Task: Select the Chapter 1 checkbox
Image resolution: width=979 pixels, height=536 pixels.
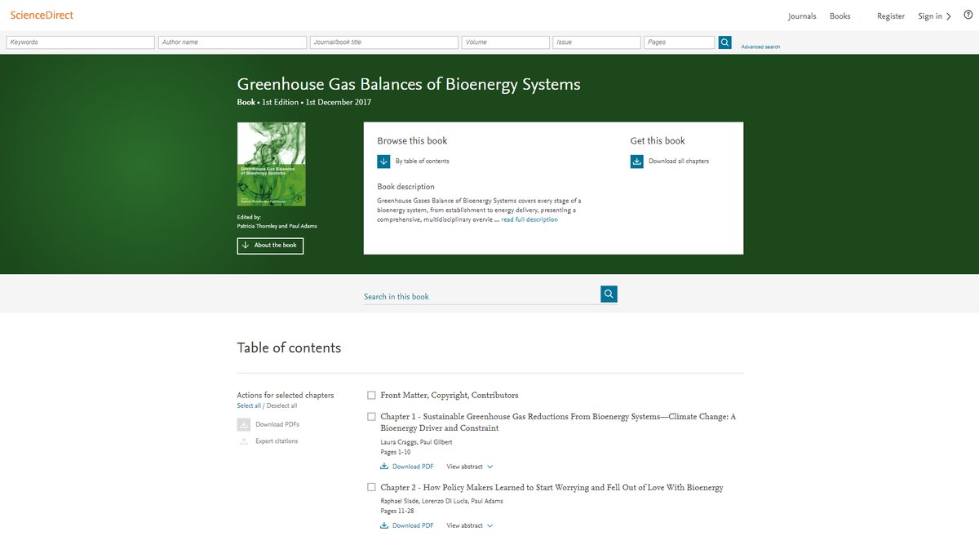Action: click(x=371, y=417)
